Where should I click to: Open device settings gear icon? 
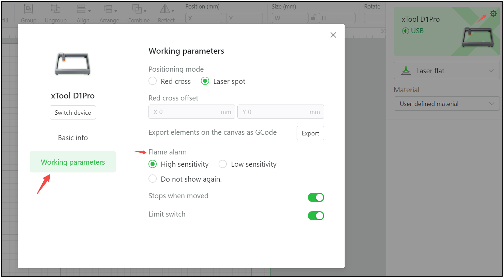[493, 14]
